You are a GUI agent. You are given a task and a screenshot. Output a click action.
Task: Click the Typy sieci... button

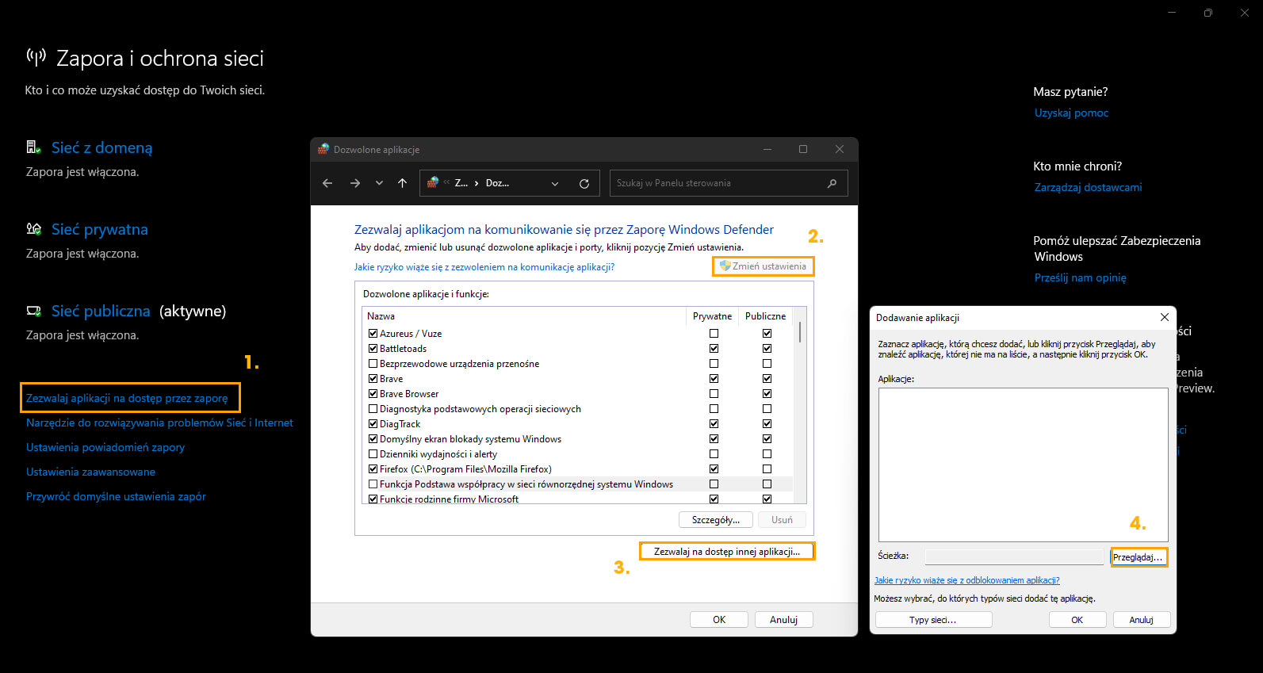pos(933,620)
